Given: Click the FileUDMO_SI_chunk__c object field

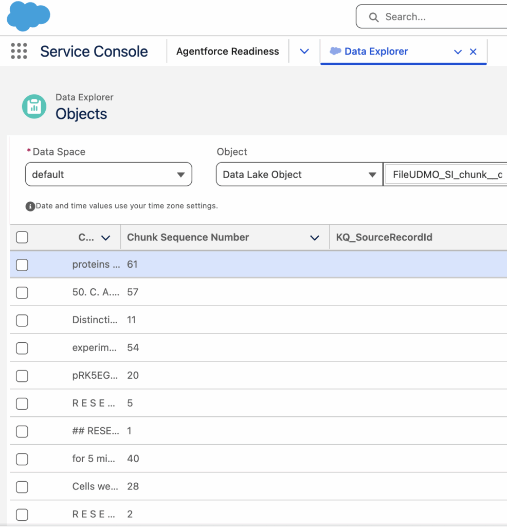Looking at the screenshot, I should coord(446,174).
